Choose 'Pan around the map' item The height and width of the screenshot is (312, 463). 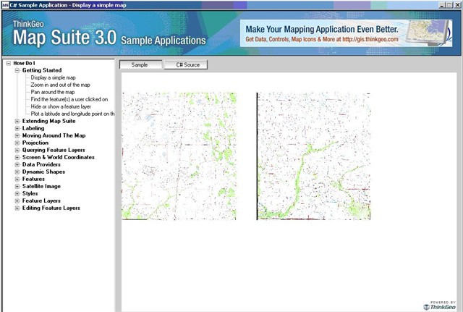pyautogui.click(x=52, y=92)
